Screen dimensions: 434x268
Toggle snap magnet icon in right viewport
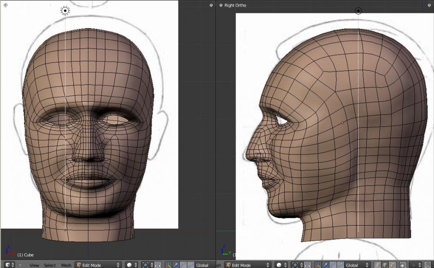427,265
